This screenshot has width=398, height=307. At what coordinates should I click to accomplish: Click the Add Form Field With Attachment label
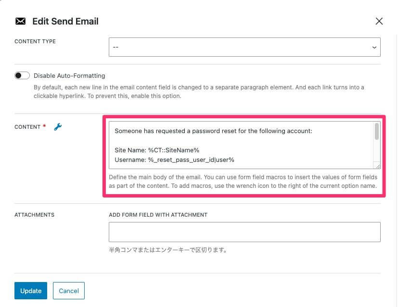point(158,215)
